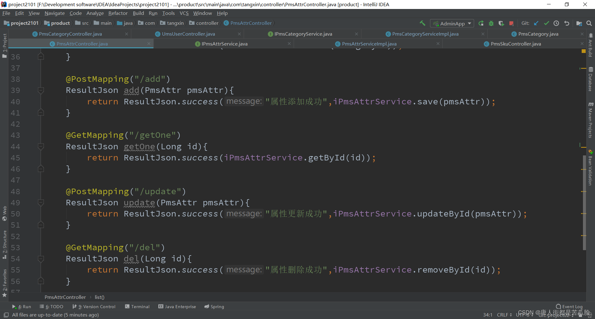
Task: Click the fold end marker at line 51
Action: coord(41,225)
